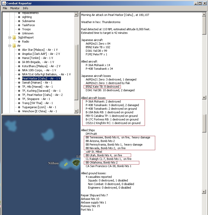Click the green island on the map

tap(76, 163)
